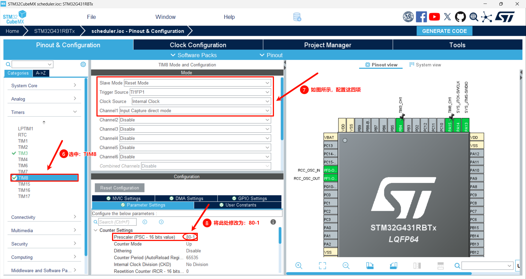526x279 pixels.
Task: Open the Slave Mode dropdown
Action: pyautogui.click(x=197, y=83)
